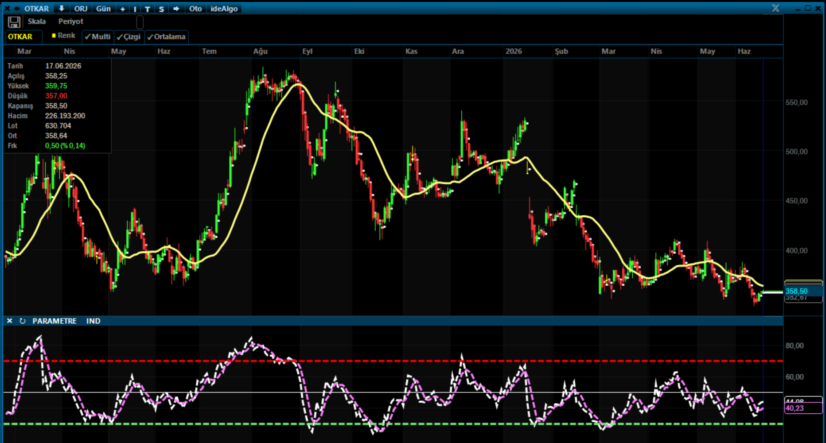Click the Şub month label on time axis
Image resolution: width=826 pixels, height=443 pixels.
pyautogui.click(x=561, y=51)
